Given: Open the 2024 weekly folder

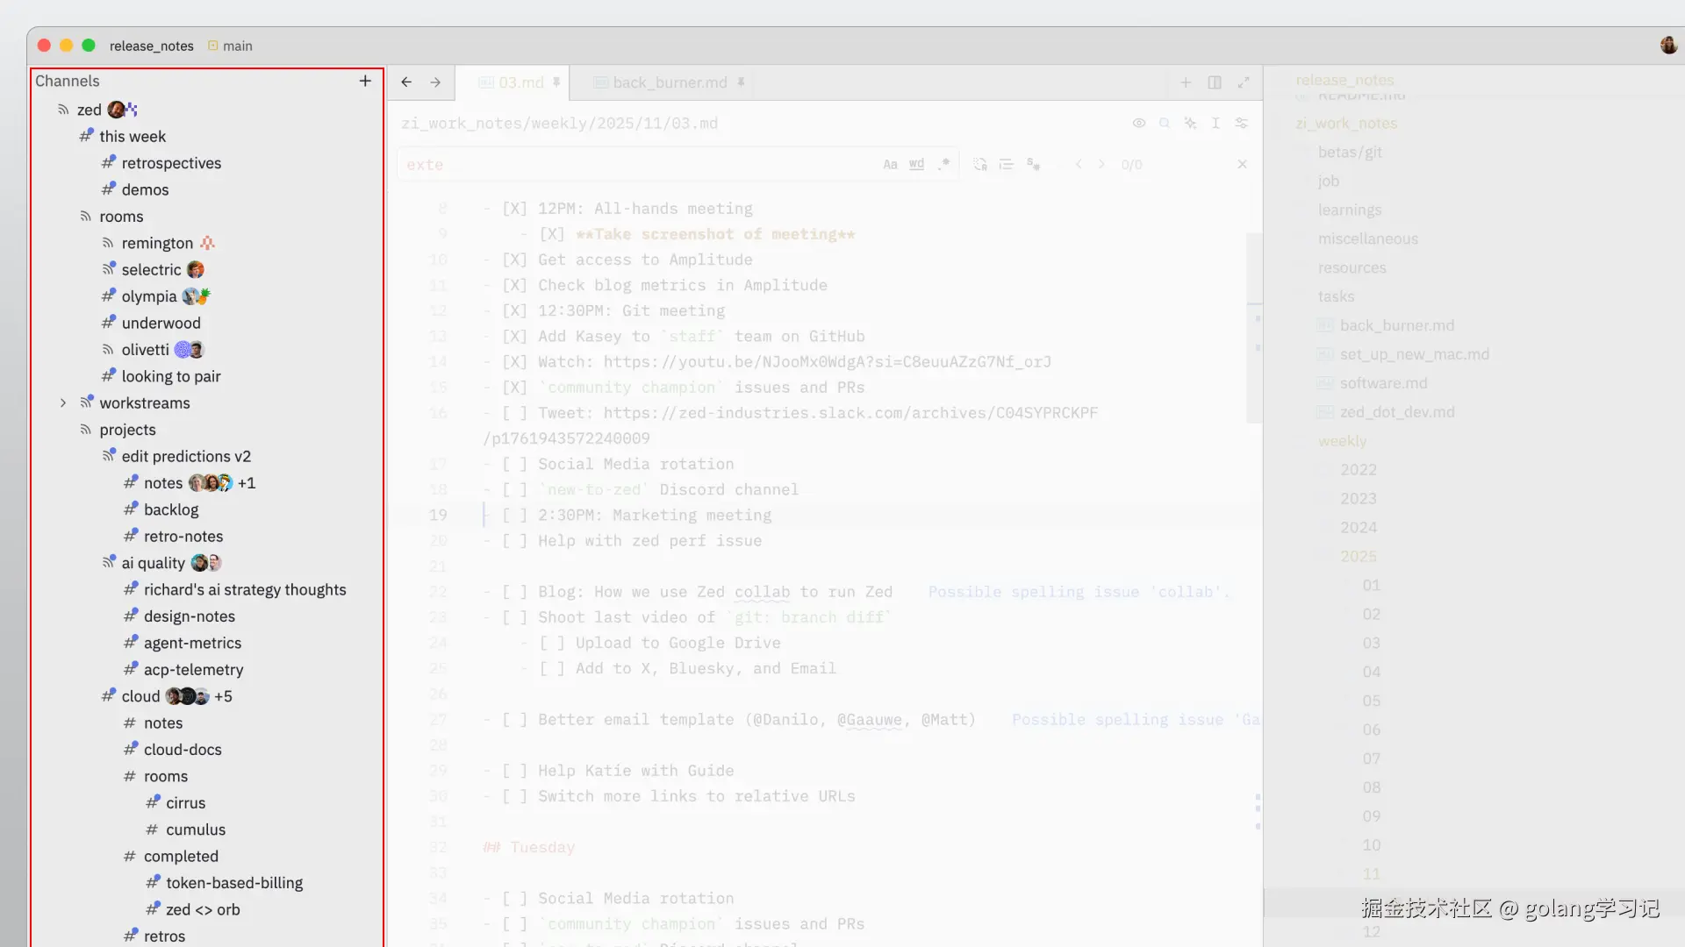Looking at the screenshot, I should 1358,528.
